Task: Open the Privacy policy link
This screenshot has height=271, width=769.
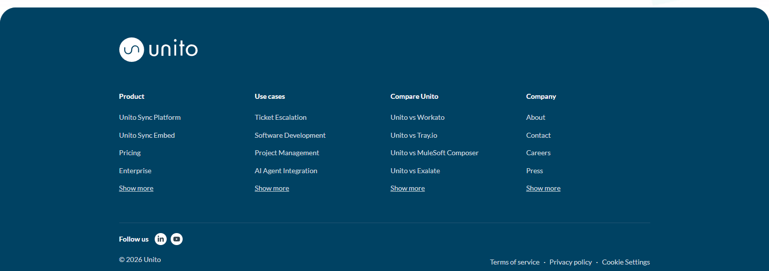Action: [x=570, y=262]
